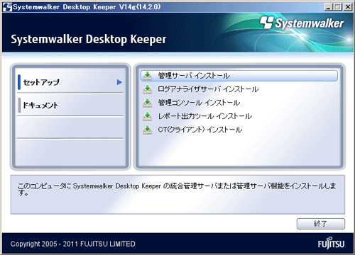Launch レポート出力ツール インストール
The height and width of the screenshot is (255, 355).
204,116
